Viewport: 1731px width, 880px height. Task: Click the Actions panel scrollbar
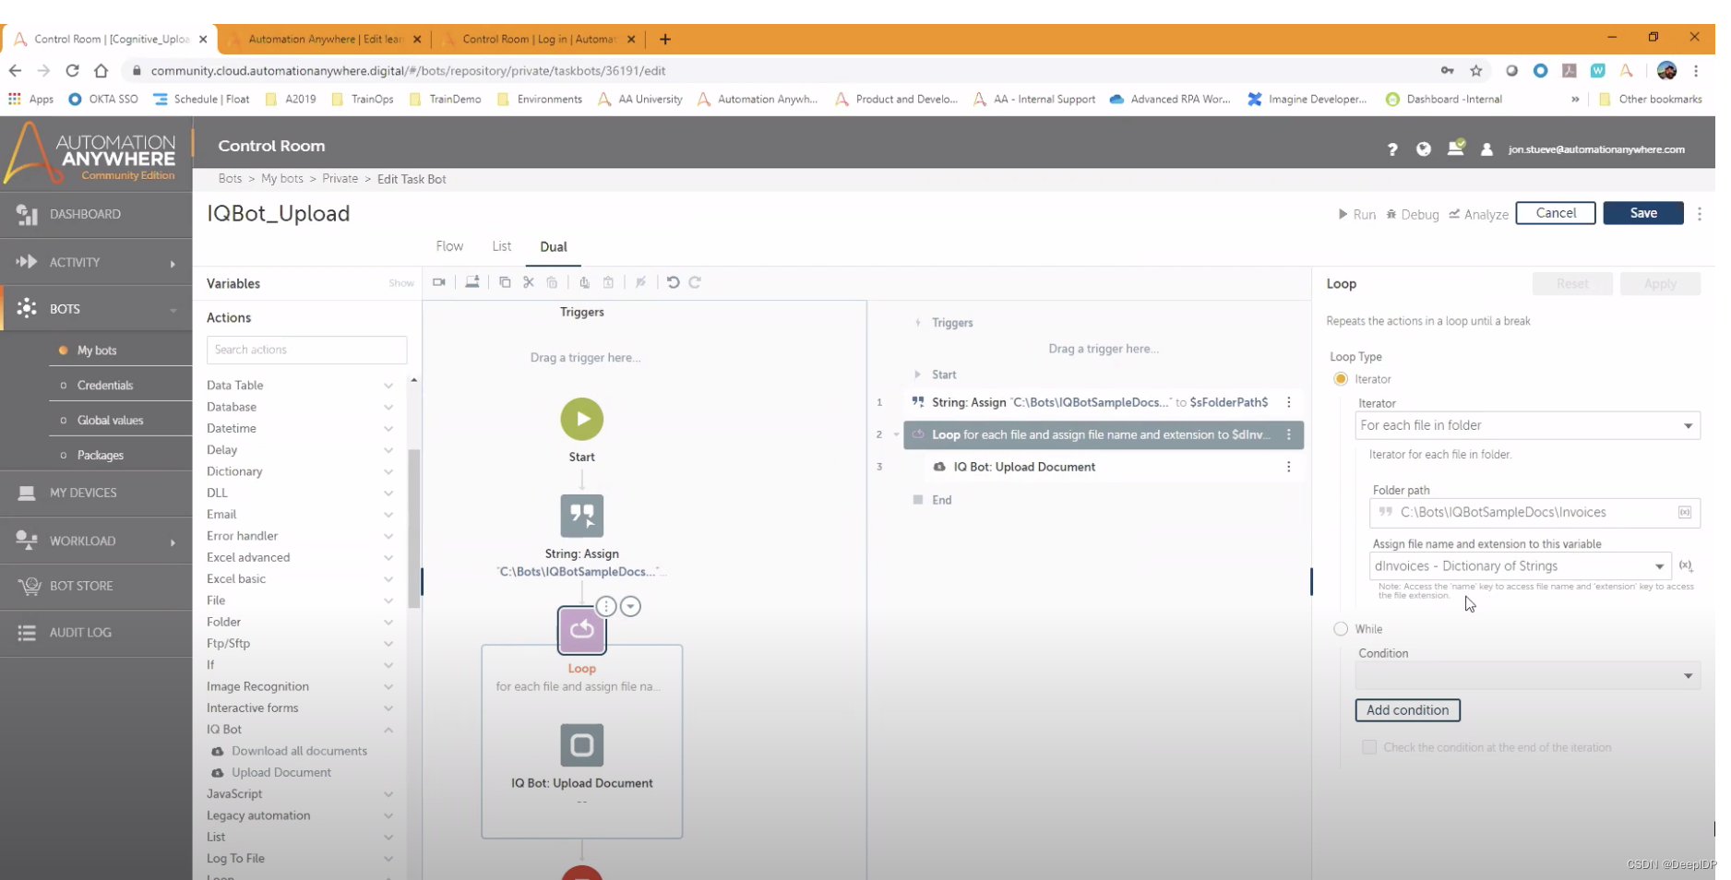[414, 527]
